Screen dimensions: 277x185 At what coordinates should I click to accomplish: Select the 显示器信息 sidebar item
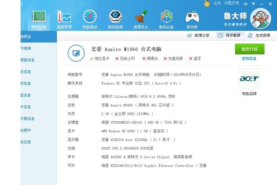click(39, 118)
